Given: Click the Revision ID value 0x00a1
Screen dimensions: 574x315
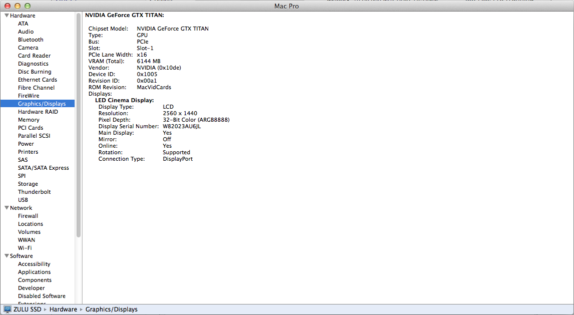Looking at the screenshot, I should 147,81.
